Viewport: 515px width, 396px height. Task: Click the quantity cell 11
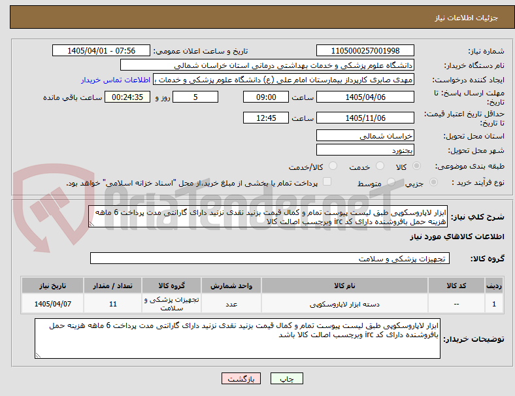112,304
